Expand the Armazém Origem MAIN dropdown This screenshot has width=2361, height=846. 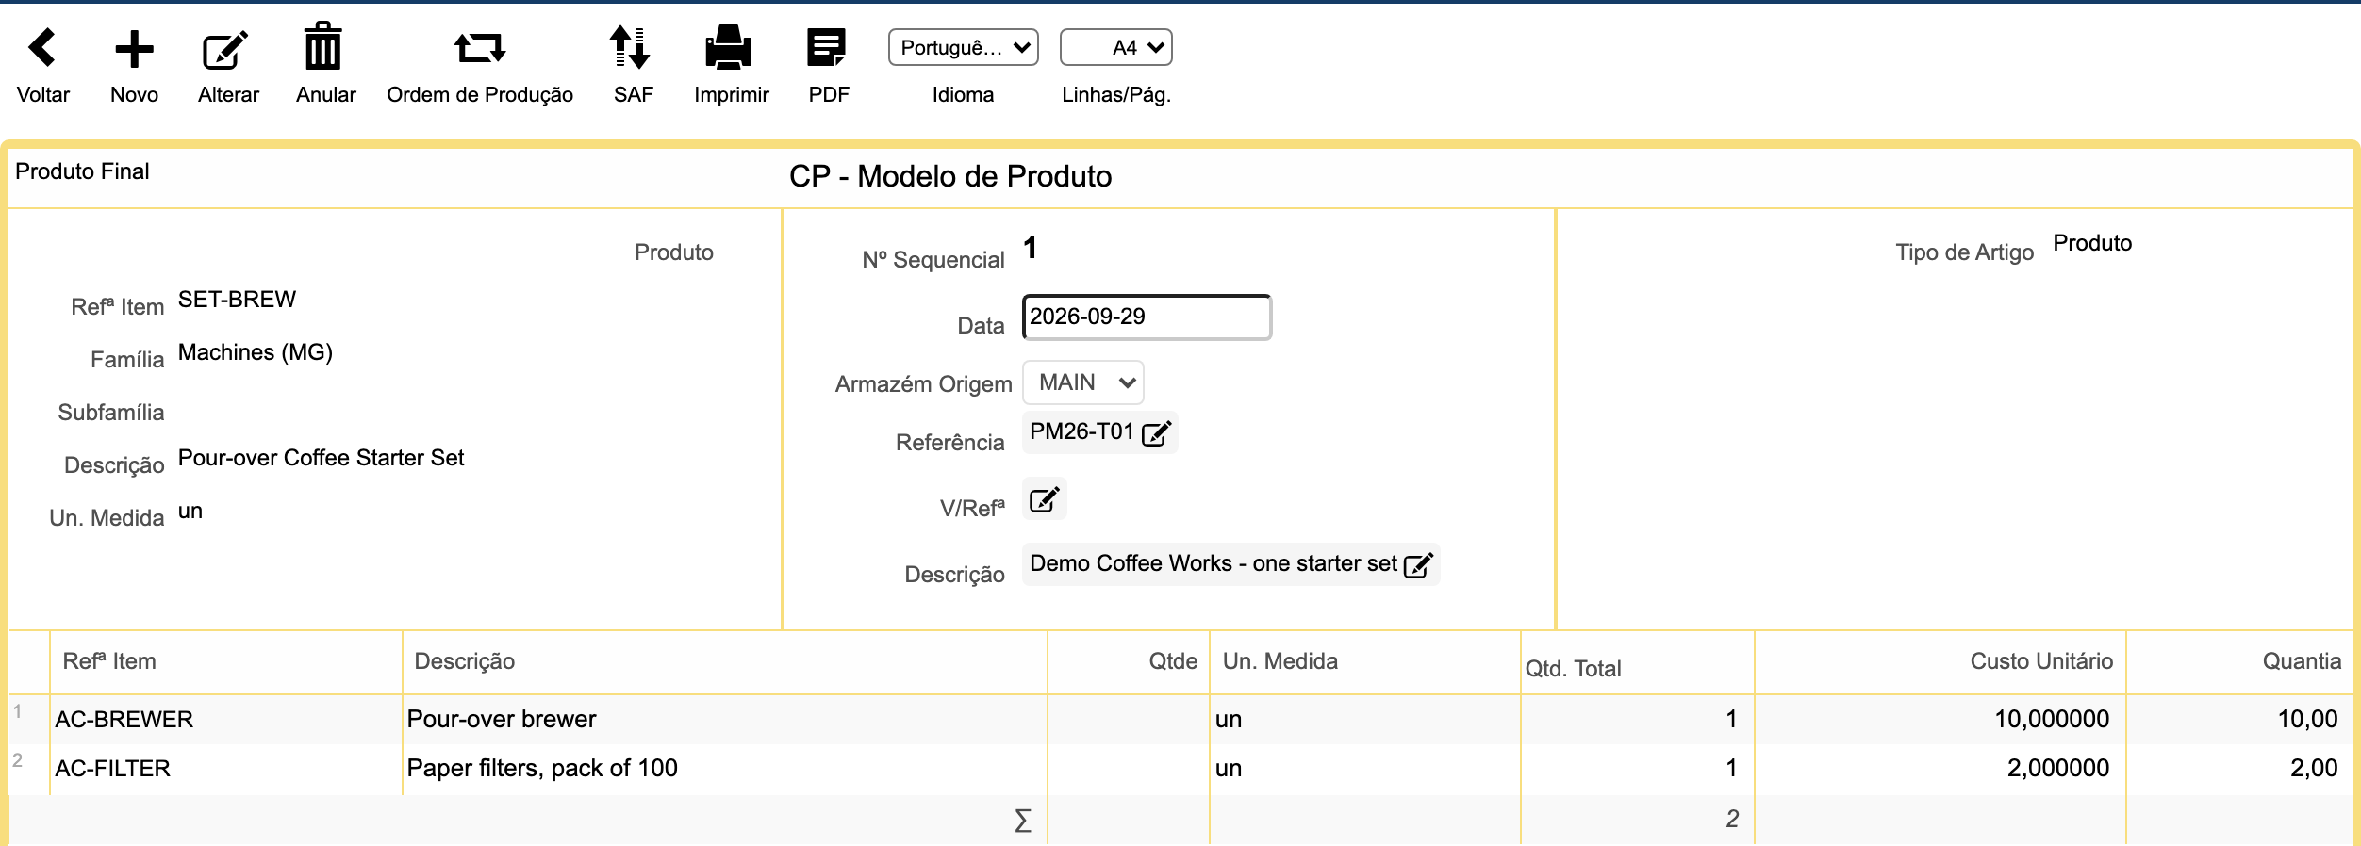(x=1083, y=382)
